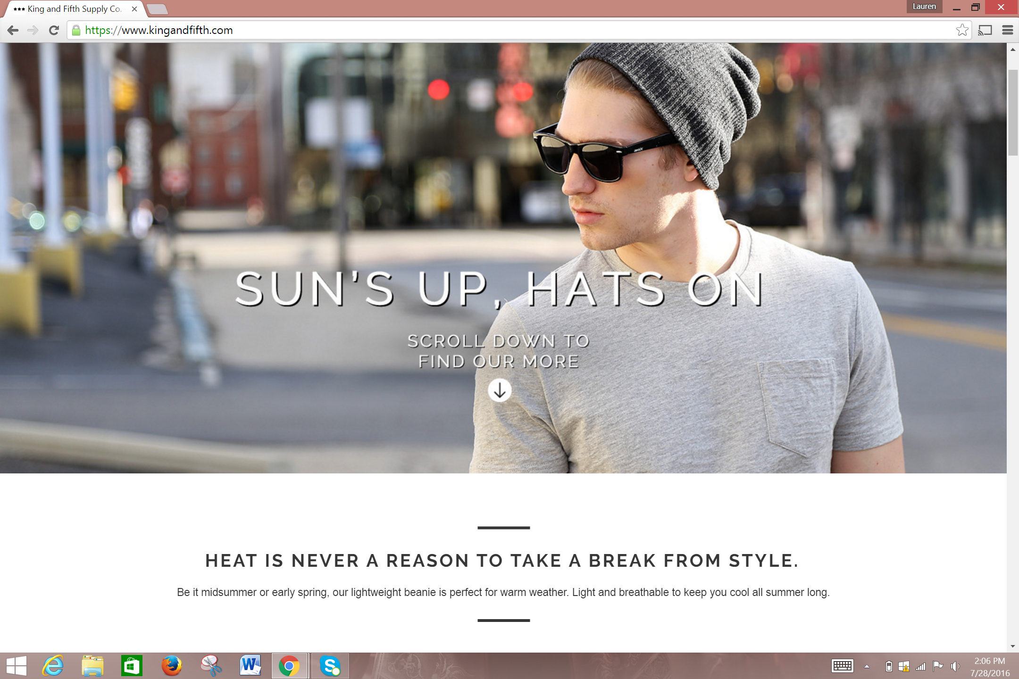Open Firefox from the taskbar
The width and height of the screenshot is (1019, 679).
click(171, 666)
